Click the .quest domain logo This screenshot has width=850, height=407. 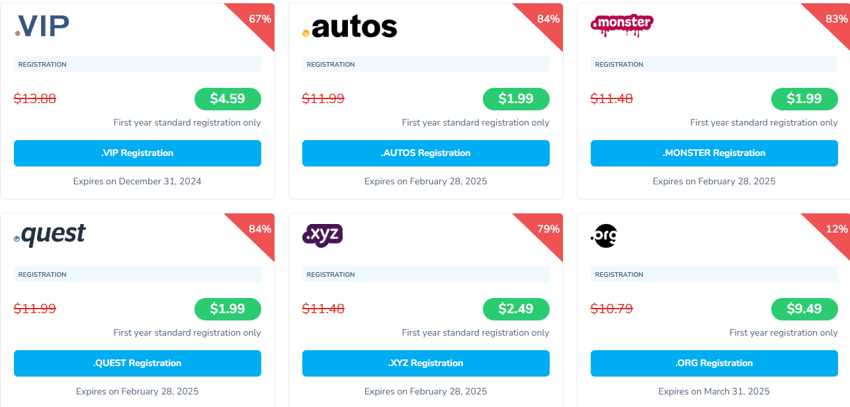(50, 235)
